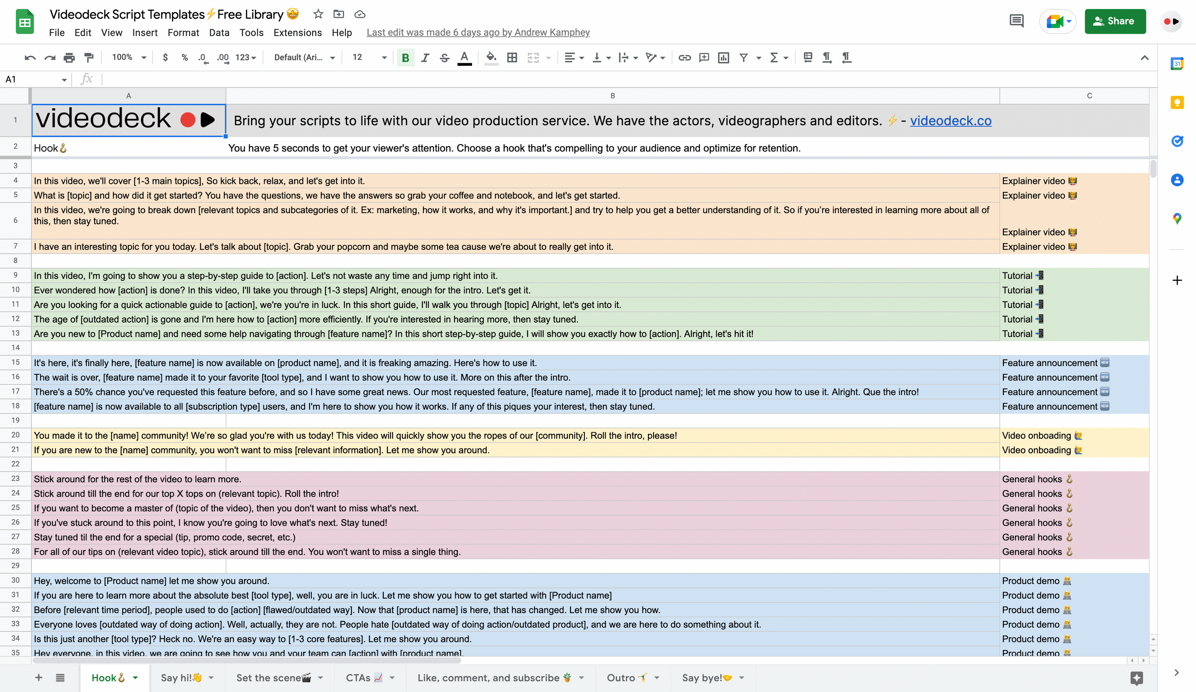Open the Extensions menu

pyautogui.click(x=297, y=32)
